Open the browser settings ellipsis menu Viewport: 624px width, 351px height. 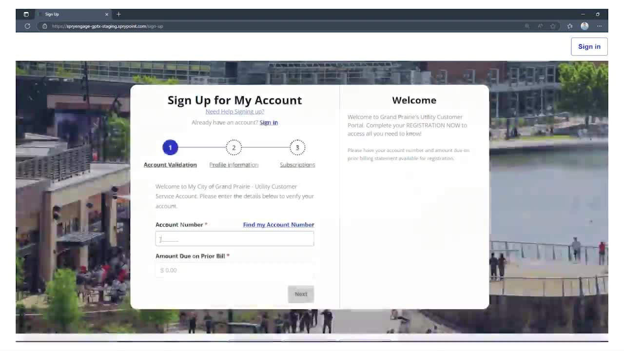pos(599,26)
